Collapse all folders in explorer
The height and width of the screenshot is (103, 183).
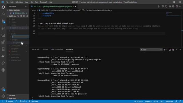click(27, 16)
